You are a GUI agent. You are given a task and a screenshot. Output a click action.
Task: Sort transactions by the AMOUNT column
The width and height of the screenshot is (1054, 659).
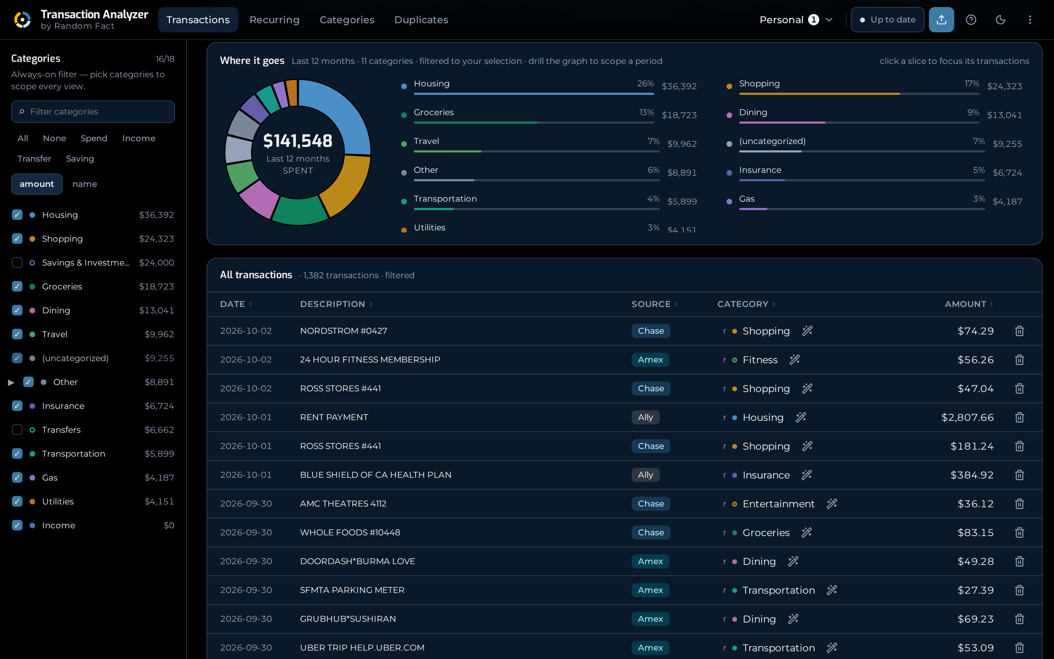point(969,304)
